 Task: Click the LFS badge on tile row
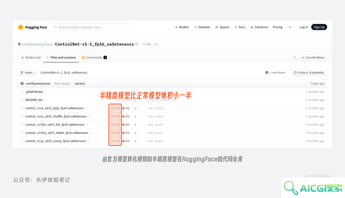click(126, 125)
